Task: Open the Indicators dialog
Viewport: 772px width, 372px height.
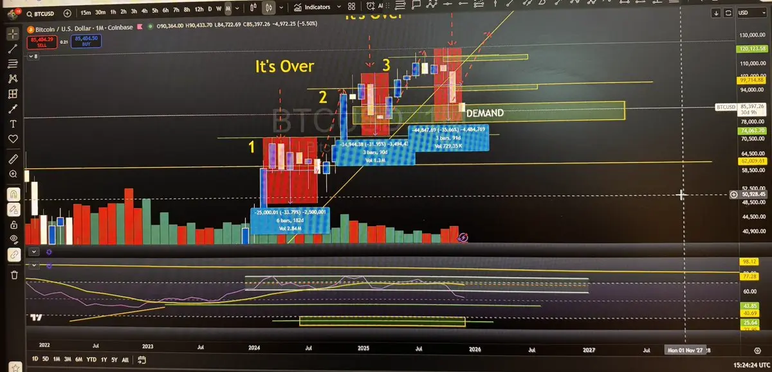Action: click(x=312, y=7)
